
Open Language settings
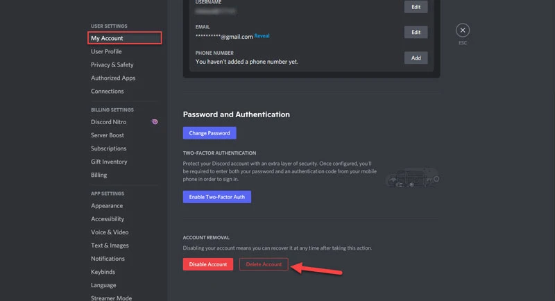point(103,285)
